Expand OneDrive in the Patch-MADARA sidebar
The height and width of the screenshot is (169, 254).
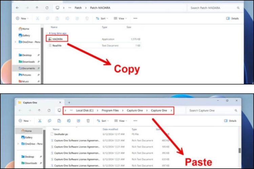click(x=15, y=42)
